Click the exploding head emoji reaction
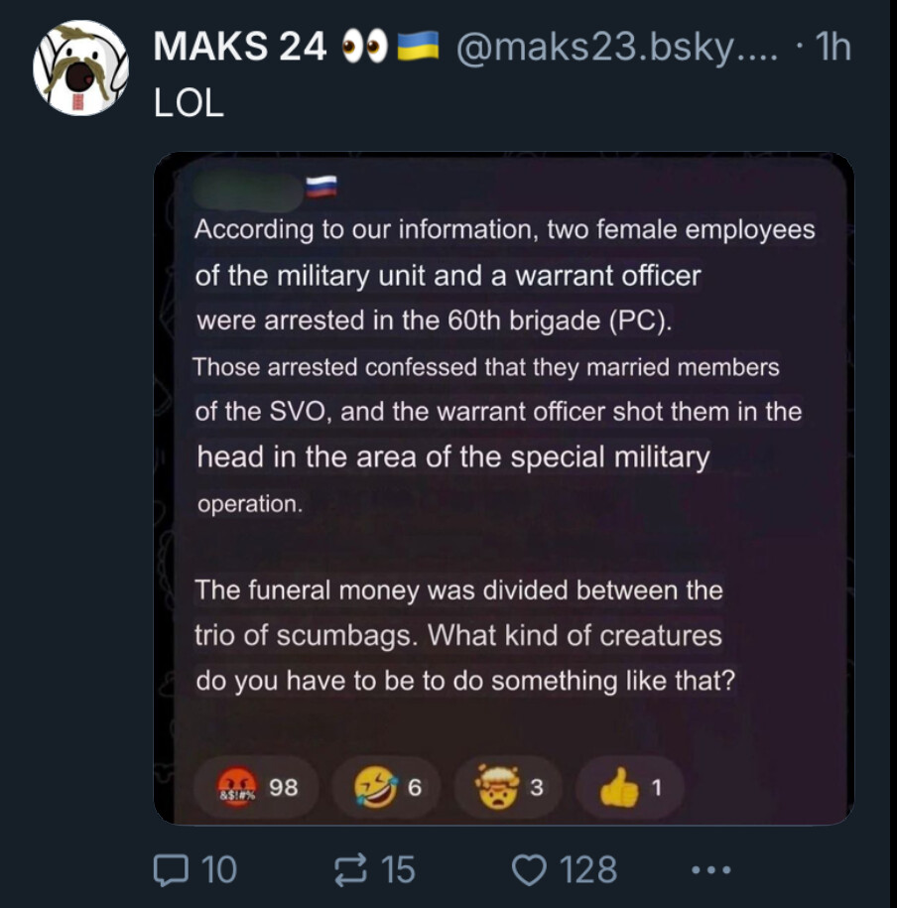This screenshot has height=908, width=897. coord(508,787)
